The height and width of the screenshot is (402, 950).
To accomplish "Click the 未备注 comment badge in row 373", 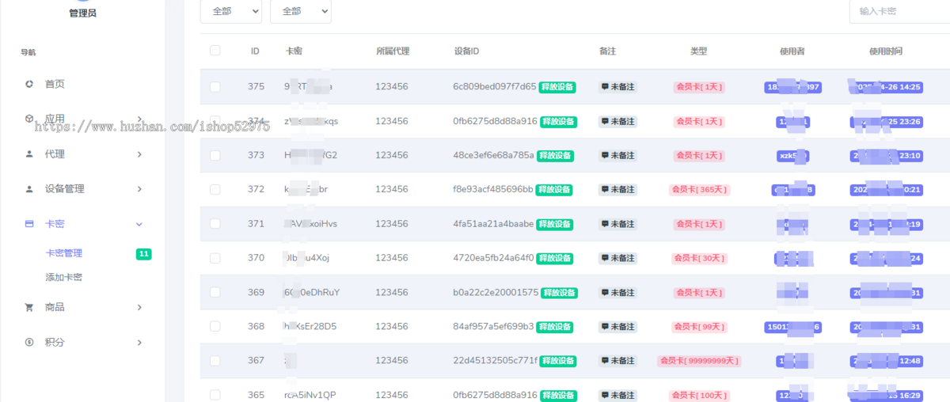I will coord(617,156).
